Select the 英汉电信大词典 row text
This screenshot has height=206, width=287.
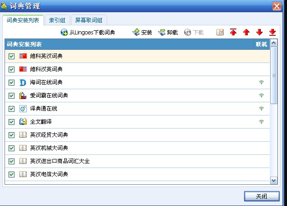tap(49, 174)
